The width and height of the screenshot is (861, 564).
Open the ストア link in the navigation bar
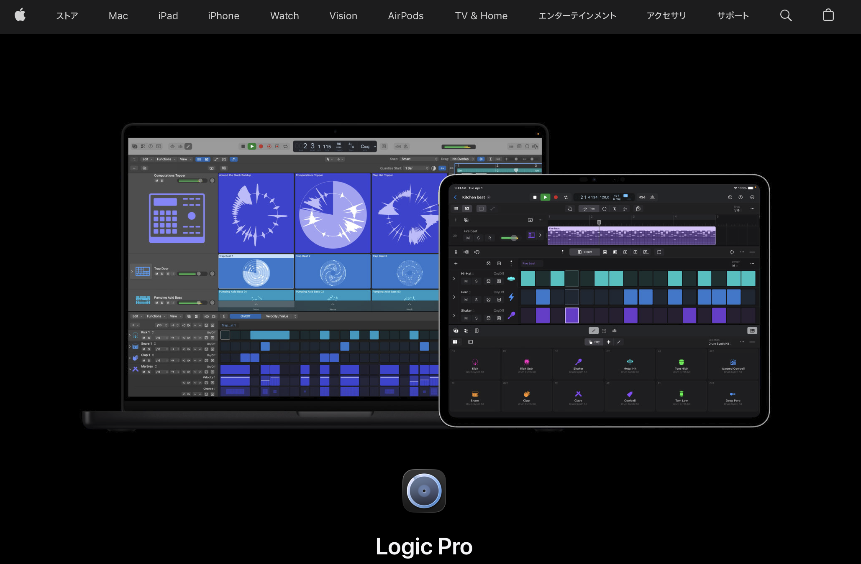coord(67,16)
